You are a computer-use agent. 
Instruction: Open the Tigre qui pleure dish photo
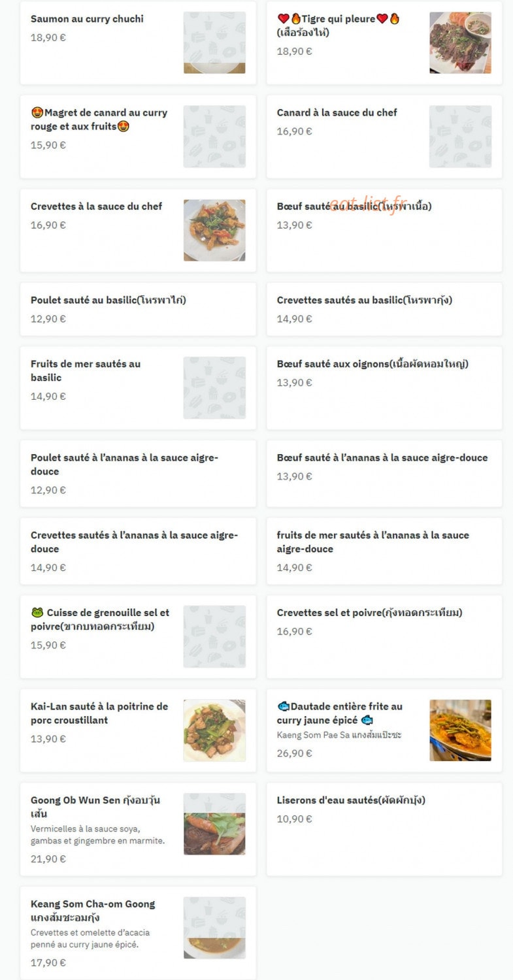pos(460,42)
